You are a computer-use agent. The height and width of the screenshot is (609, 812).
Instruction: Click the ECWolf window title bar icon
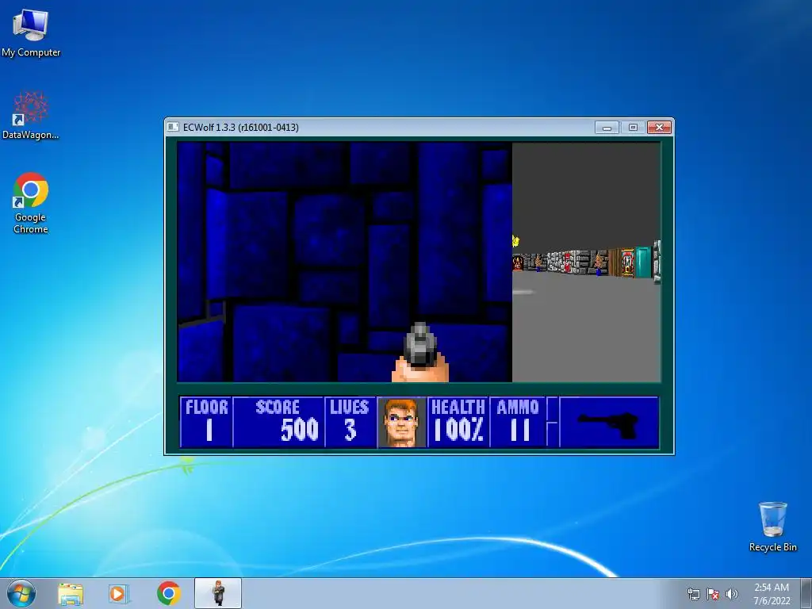coord(173,127)
